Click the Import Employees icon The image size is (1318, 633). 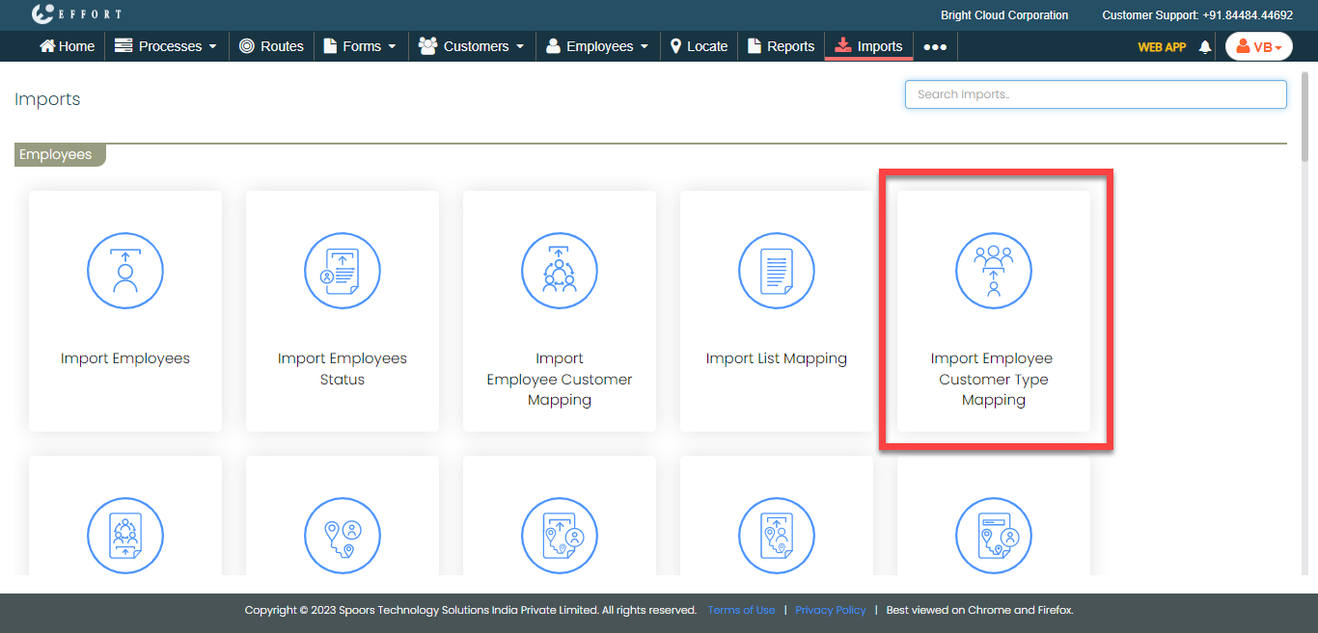(x=125, y=271)
